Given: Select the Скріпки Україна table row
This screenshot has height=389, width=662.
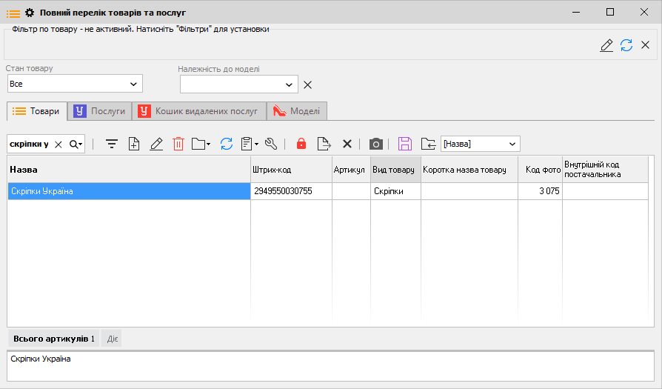Looking at the screenshot, I should (x=130, y=191).
